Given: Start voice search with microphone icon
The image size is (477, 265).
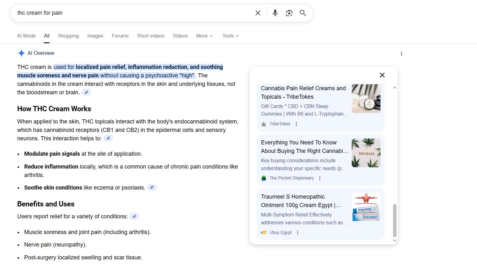Looking at the screenshot, I should (x=275, y=13).
